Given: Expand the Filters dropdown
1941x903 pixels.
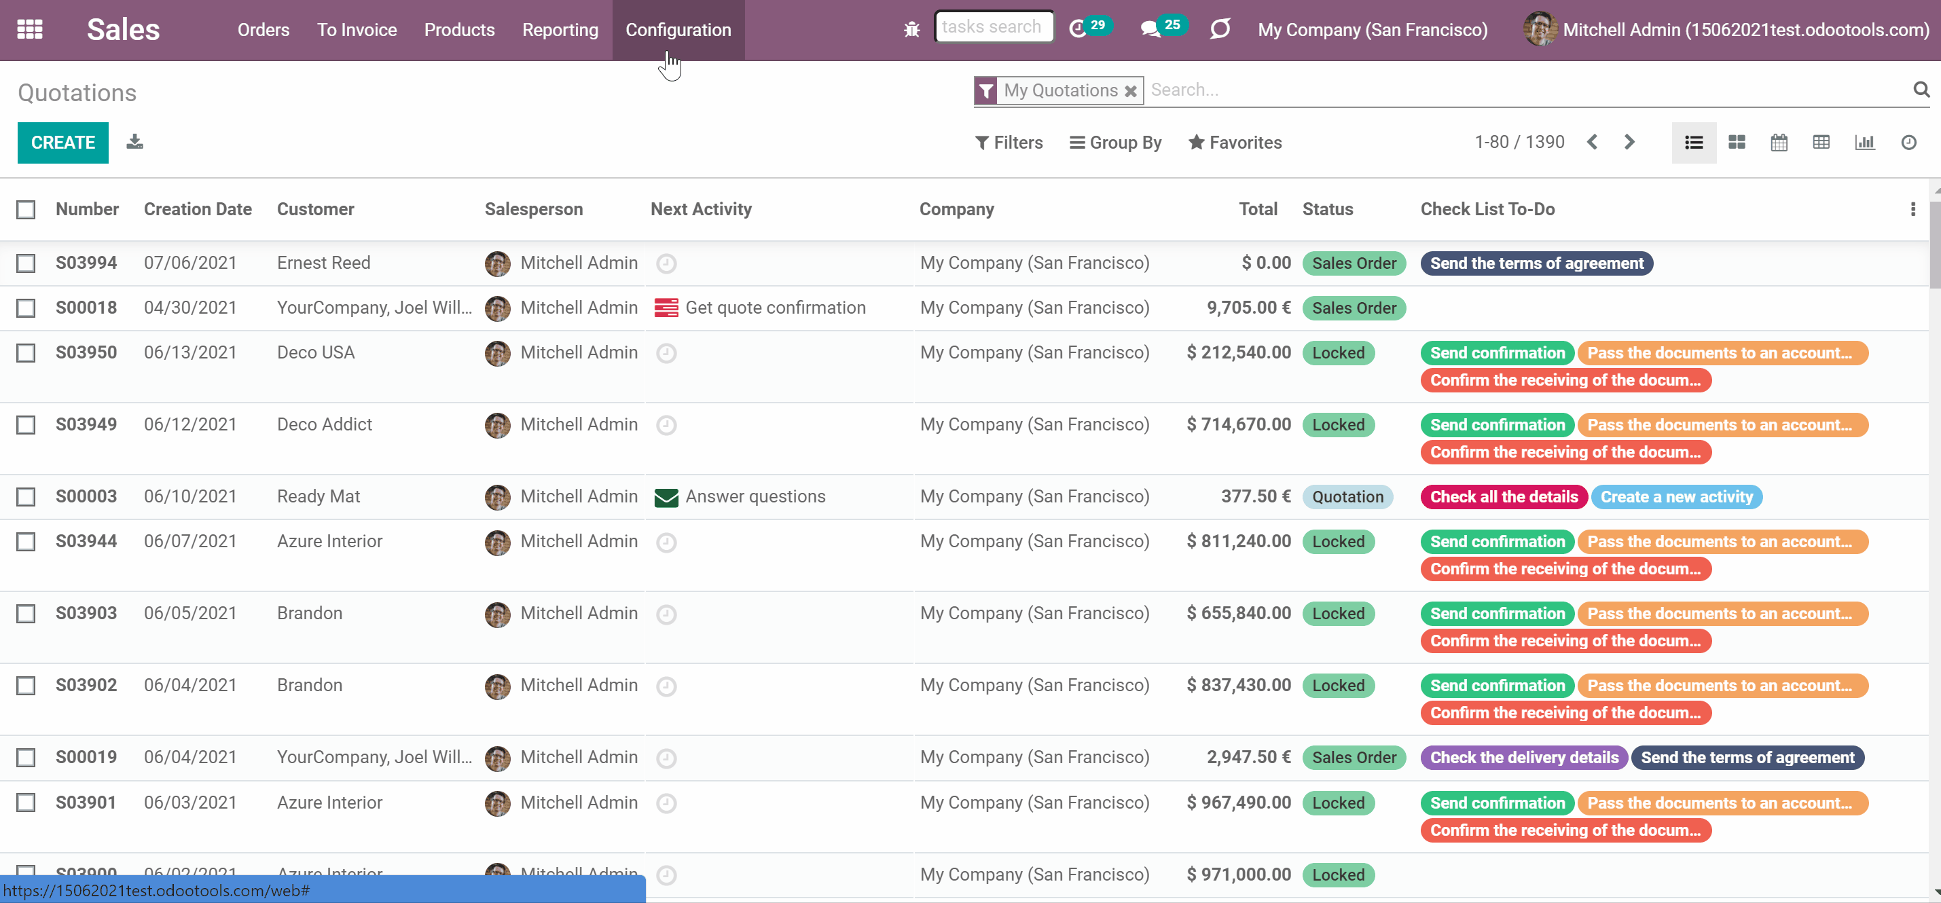Looking at the screenshot, I should [x=1009, y=143].
